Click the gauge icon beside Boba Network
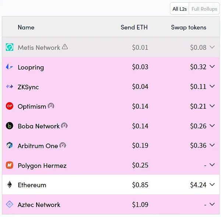Viewport: 221px width, 217px height. [64, 125]
